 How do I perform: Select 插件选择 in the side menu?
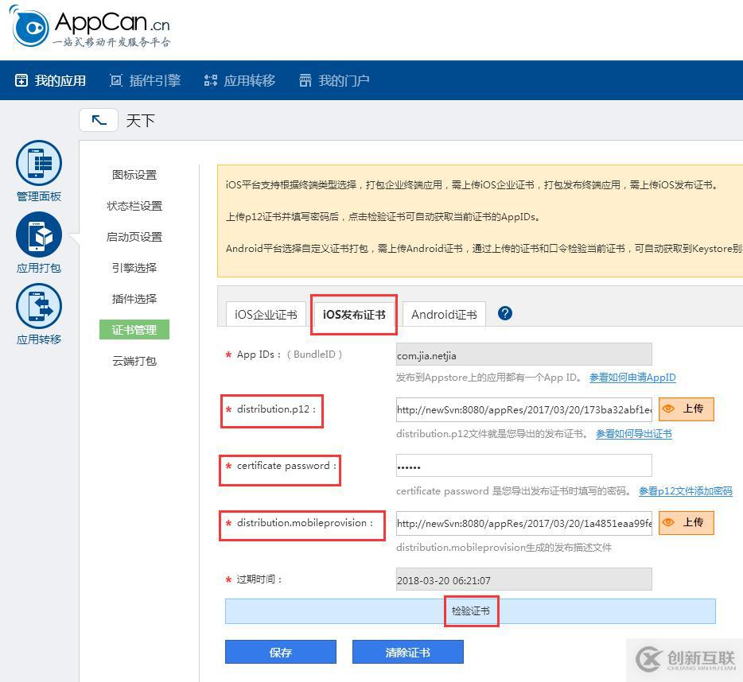pos(134,299)
